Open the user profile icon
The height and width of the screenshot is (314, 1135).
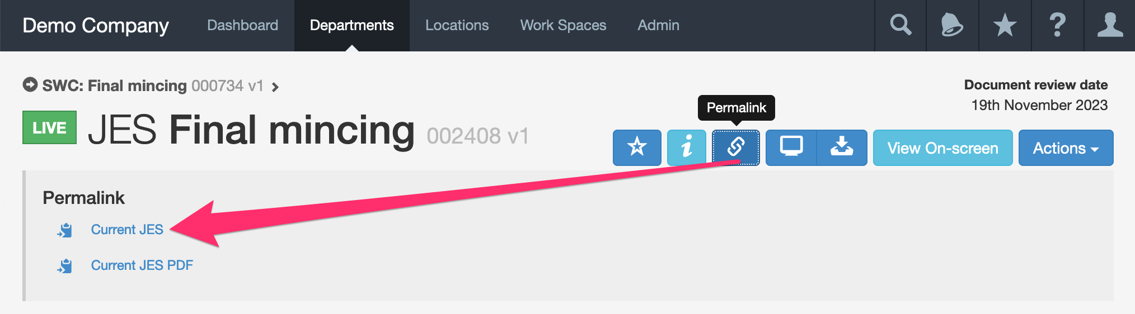tap(1110, 25)
